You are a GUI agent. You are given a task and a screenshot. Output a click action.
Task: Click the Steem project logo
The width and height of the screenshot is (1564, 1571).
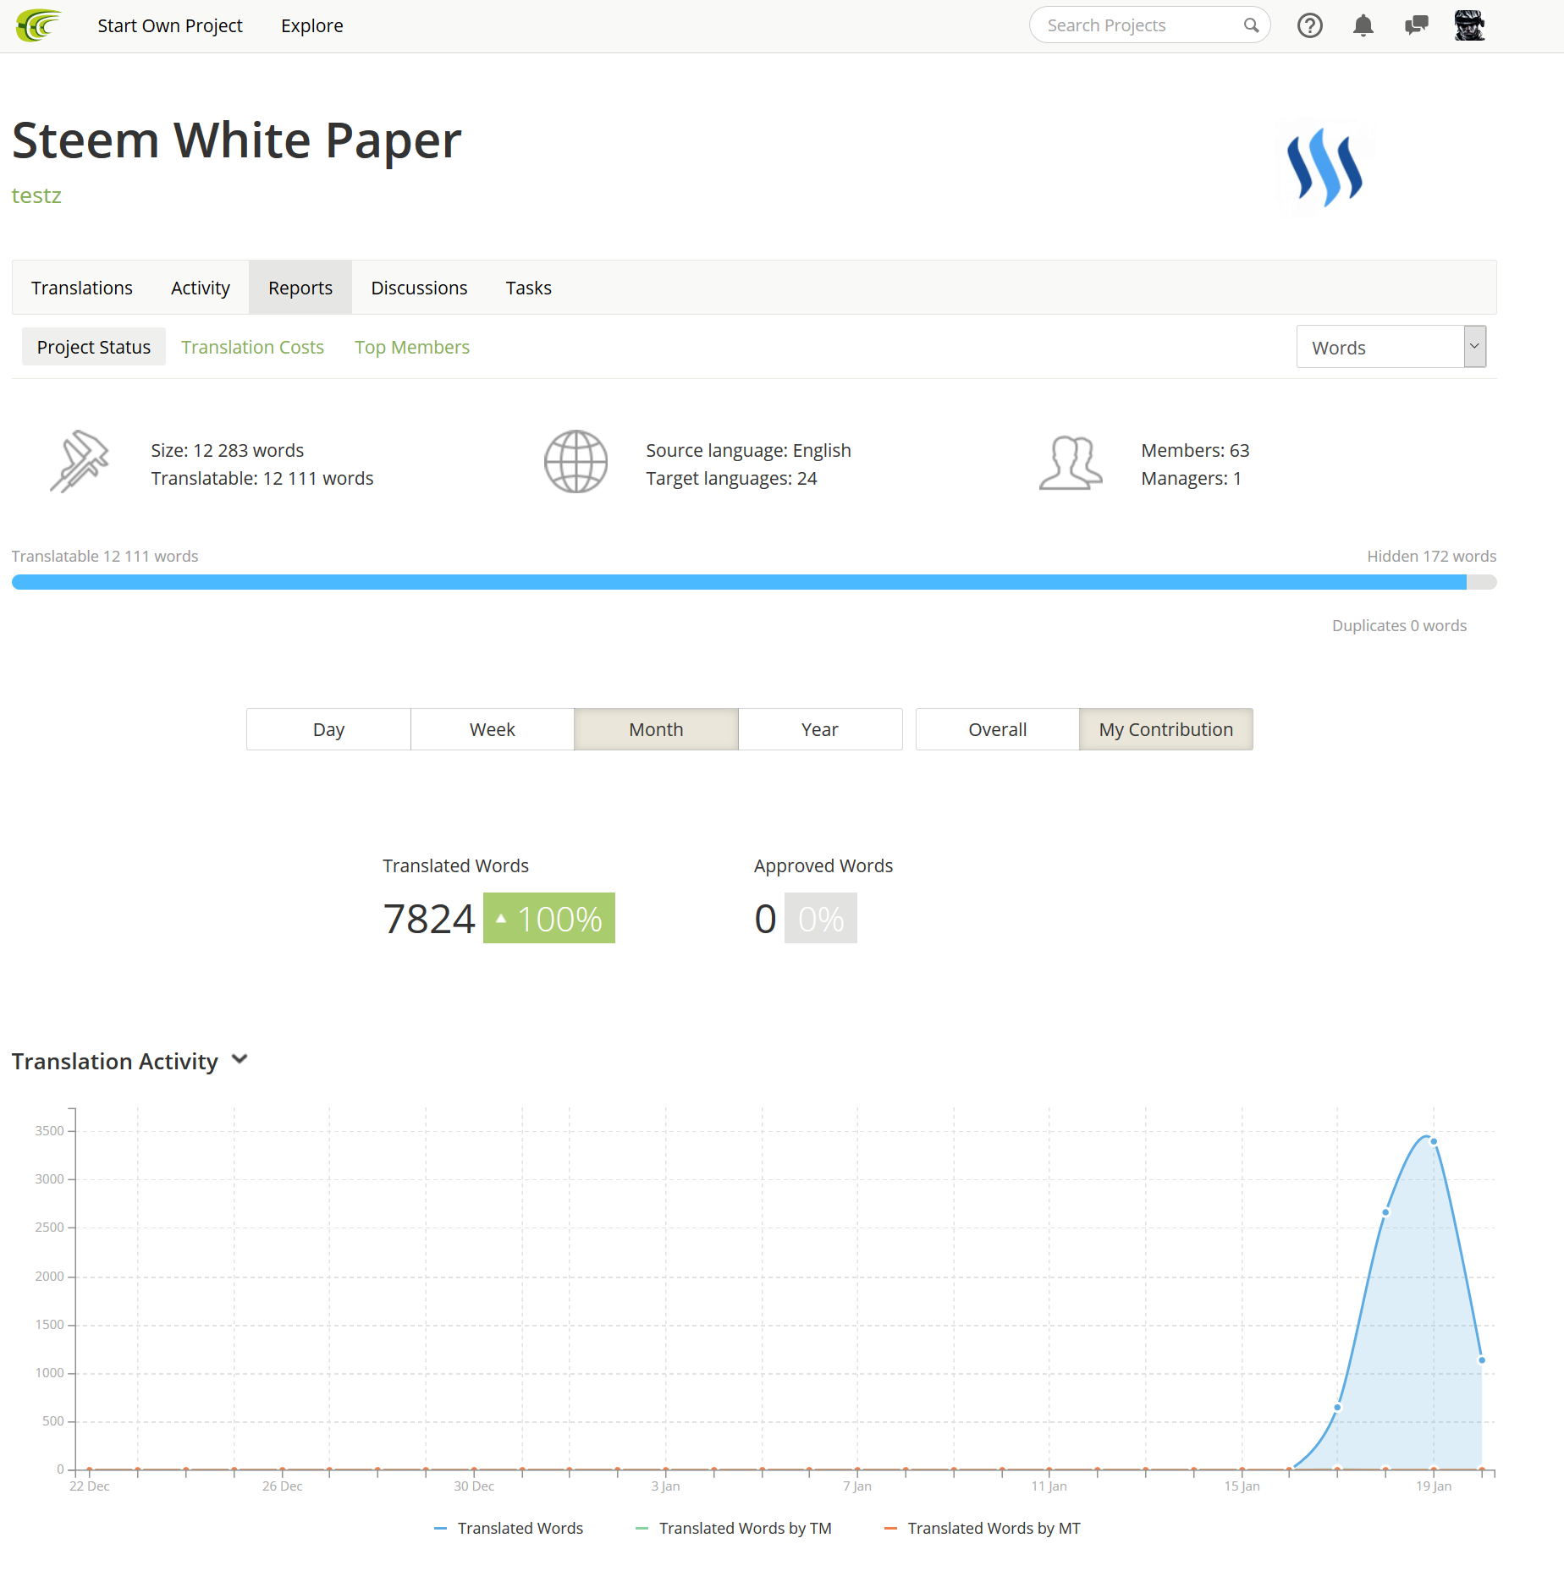(x=1324, y=168)
